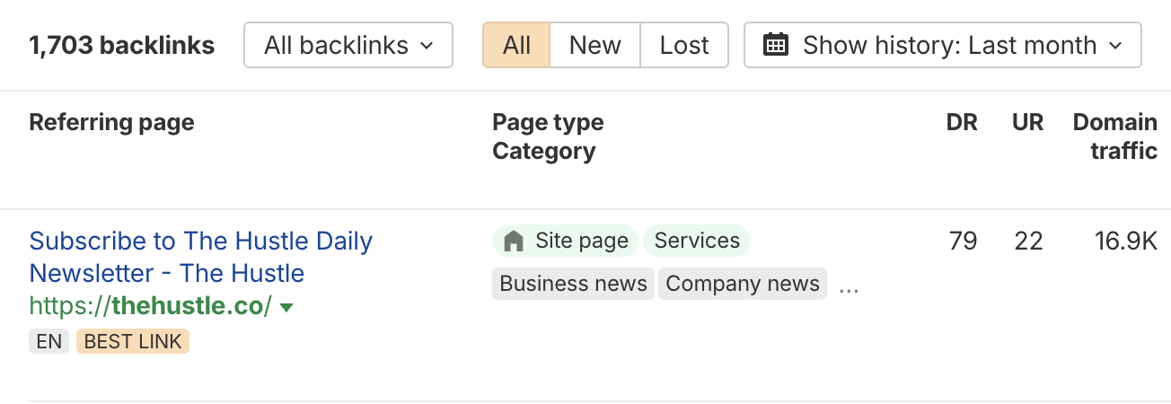
Task: Click the home icon in Site page tag
Action: pos(514,241)
